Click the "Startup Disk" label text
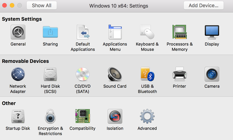This screenshot has height=140, width=233. pos(18,128)
